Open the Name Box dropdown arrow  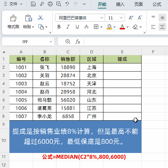(x=51, y=42)
